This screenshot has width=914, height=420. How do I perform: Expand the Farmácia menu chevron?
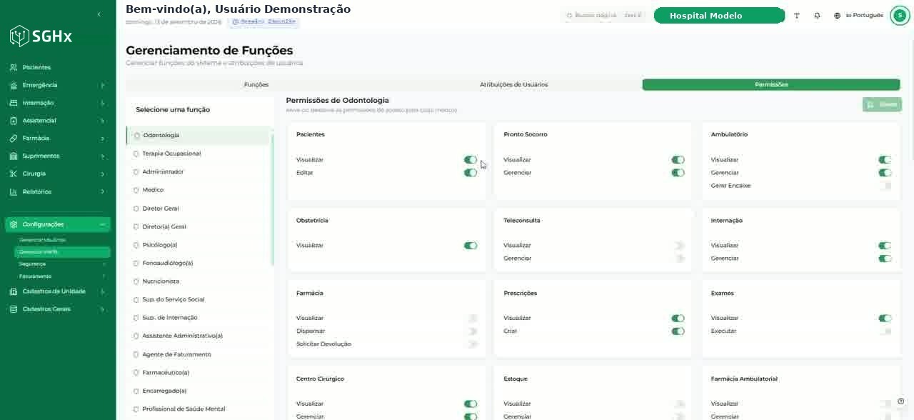pos(102,139)
